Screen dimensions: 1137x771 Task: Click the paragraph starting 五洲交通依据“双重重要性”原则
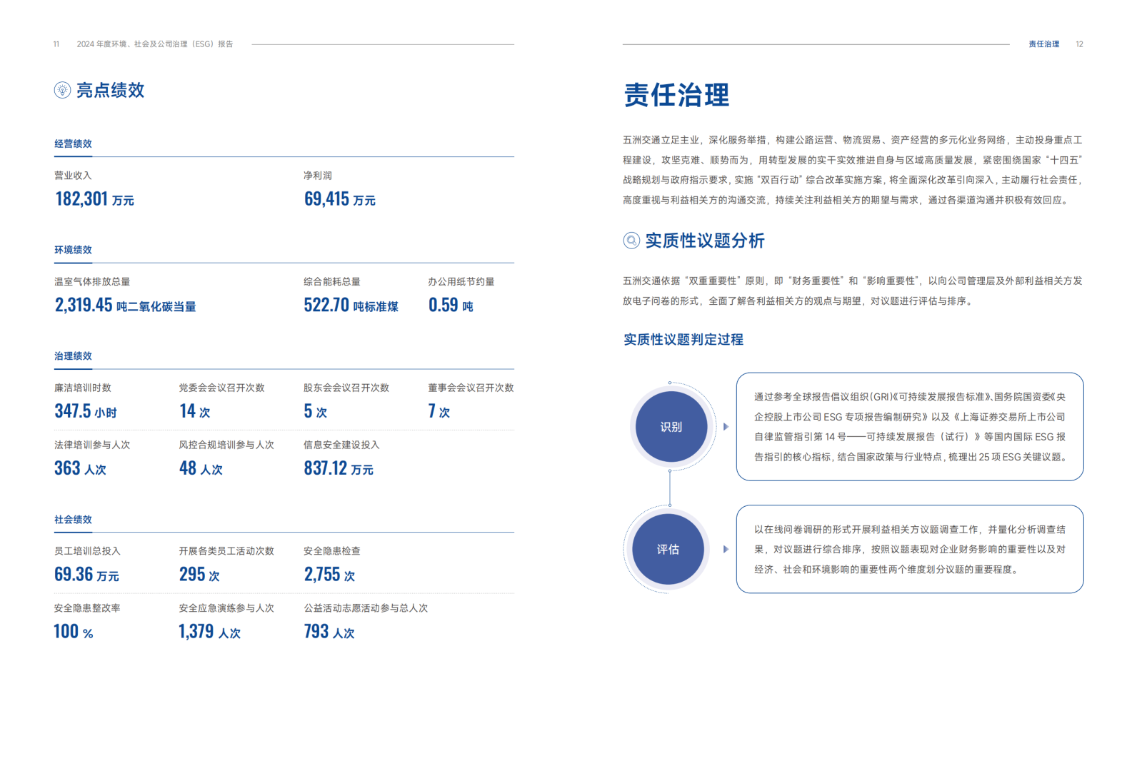tap(853, 291)
